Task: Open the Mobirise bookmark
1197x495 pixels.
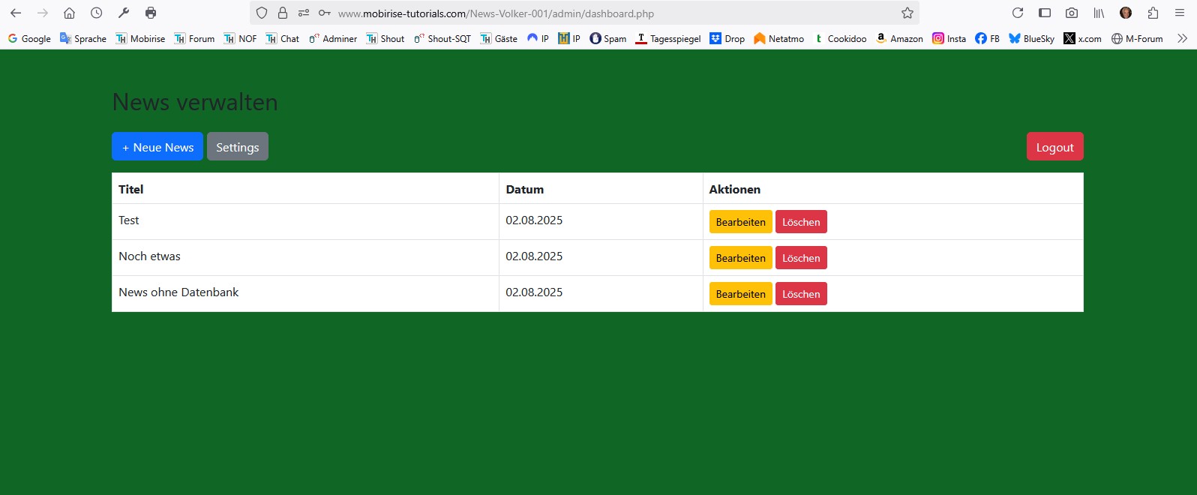Action: [x=140, y=38]
